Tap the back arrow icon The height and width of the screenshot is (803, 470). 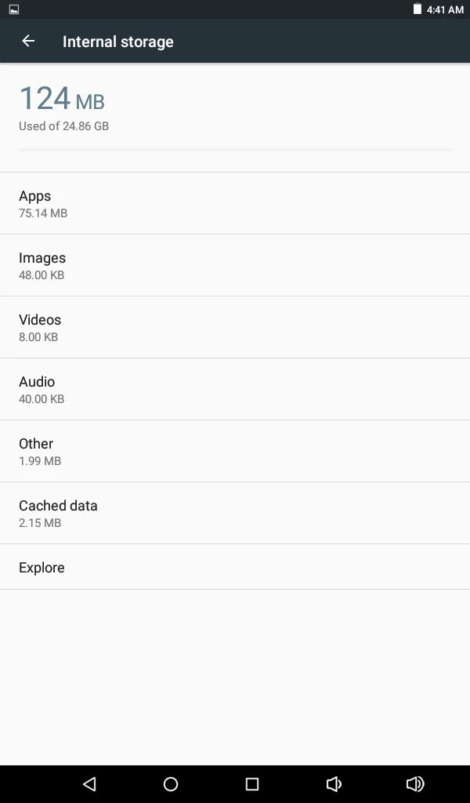28,42
